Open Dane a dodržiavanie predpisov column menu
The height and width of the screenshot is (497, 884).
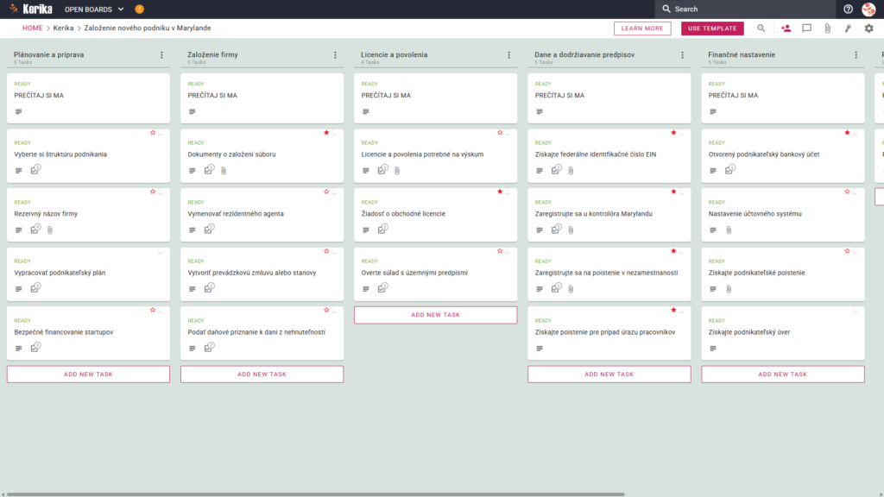683,55
